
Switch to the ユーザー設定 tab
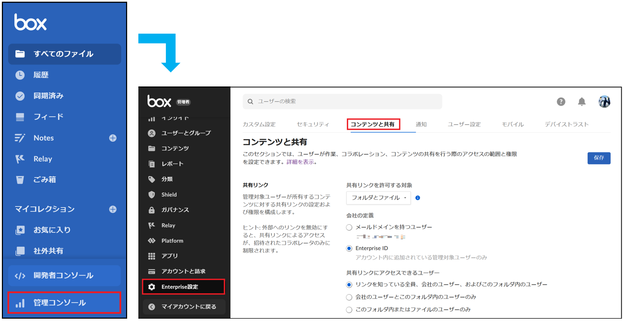click(464, 124)
